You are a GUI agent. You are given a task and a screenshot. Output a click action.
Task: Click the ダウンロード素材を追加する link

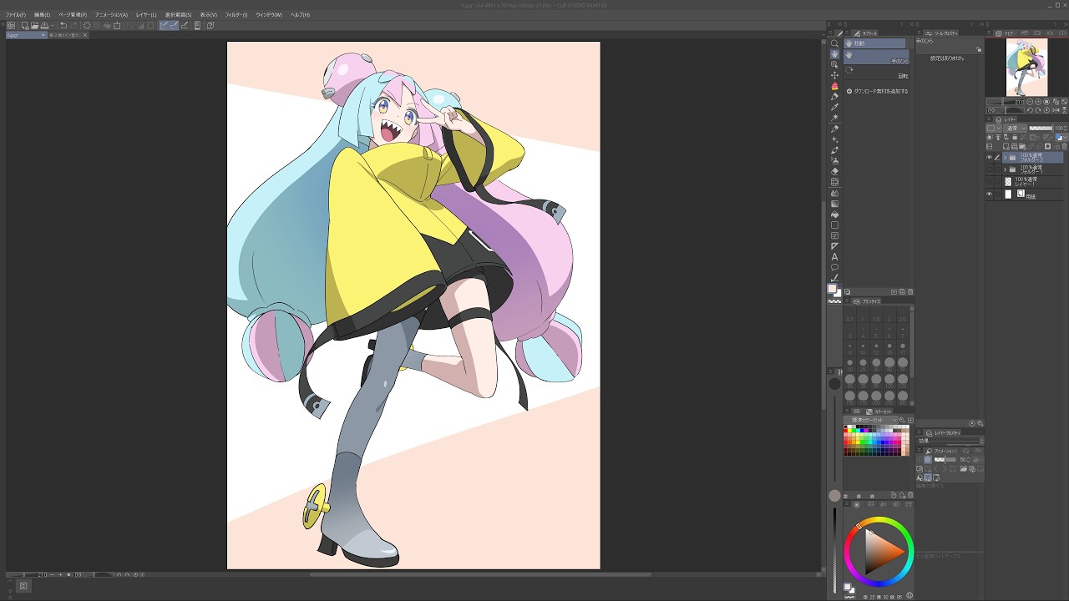click(x=881, y=91)
